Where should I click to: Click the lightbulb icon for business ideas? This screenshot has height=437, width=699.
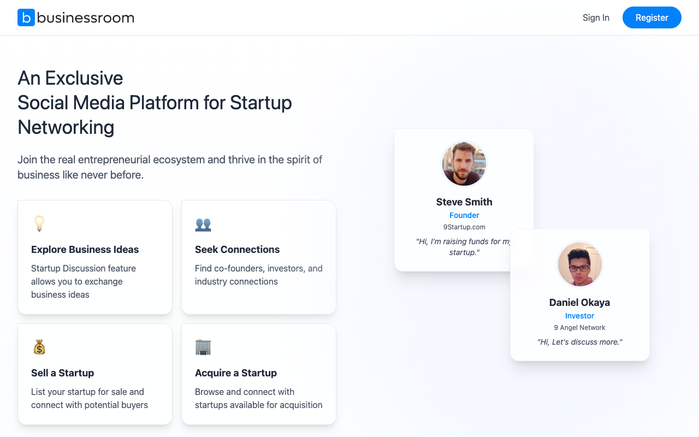tap(39, 223)
